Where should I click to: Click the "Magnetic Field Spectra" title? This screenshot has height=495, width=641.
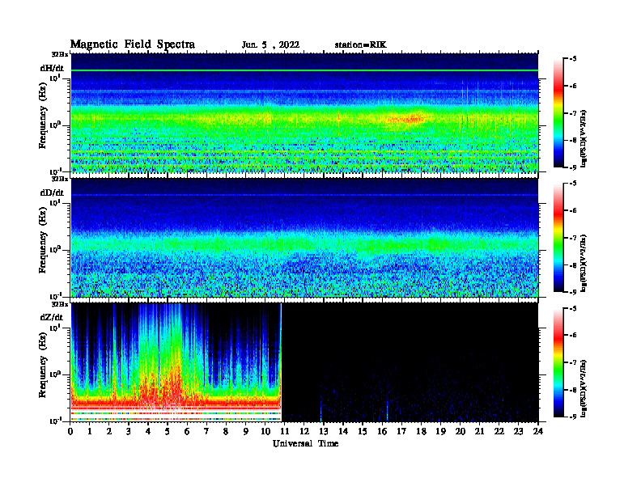(x=133, y=44)
